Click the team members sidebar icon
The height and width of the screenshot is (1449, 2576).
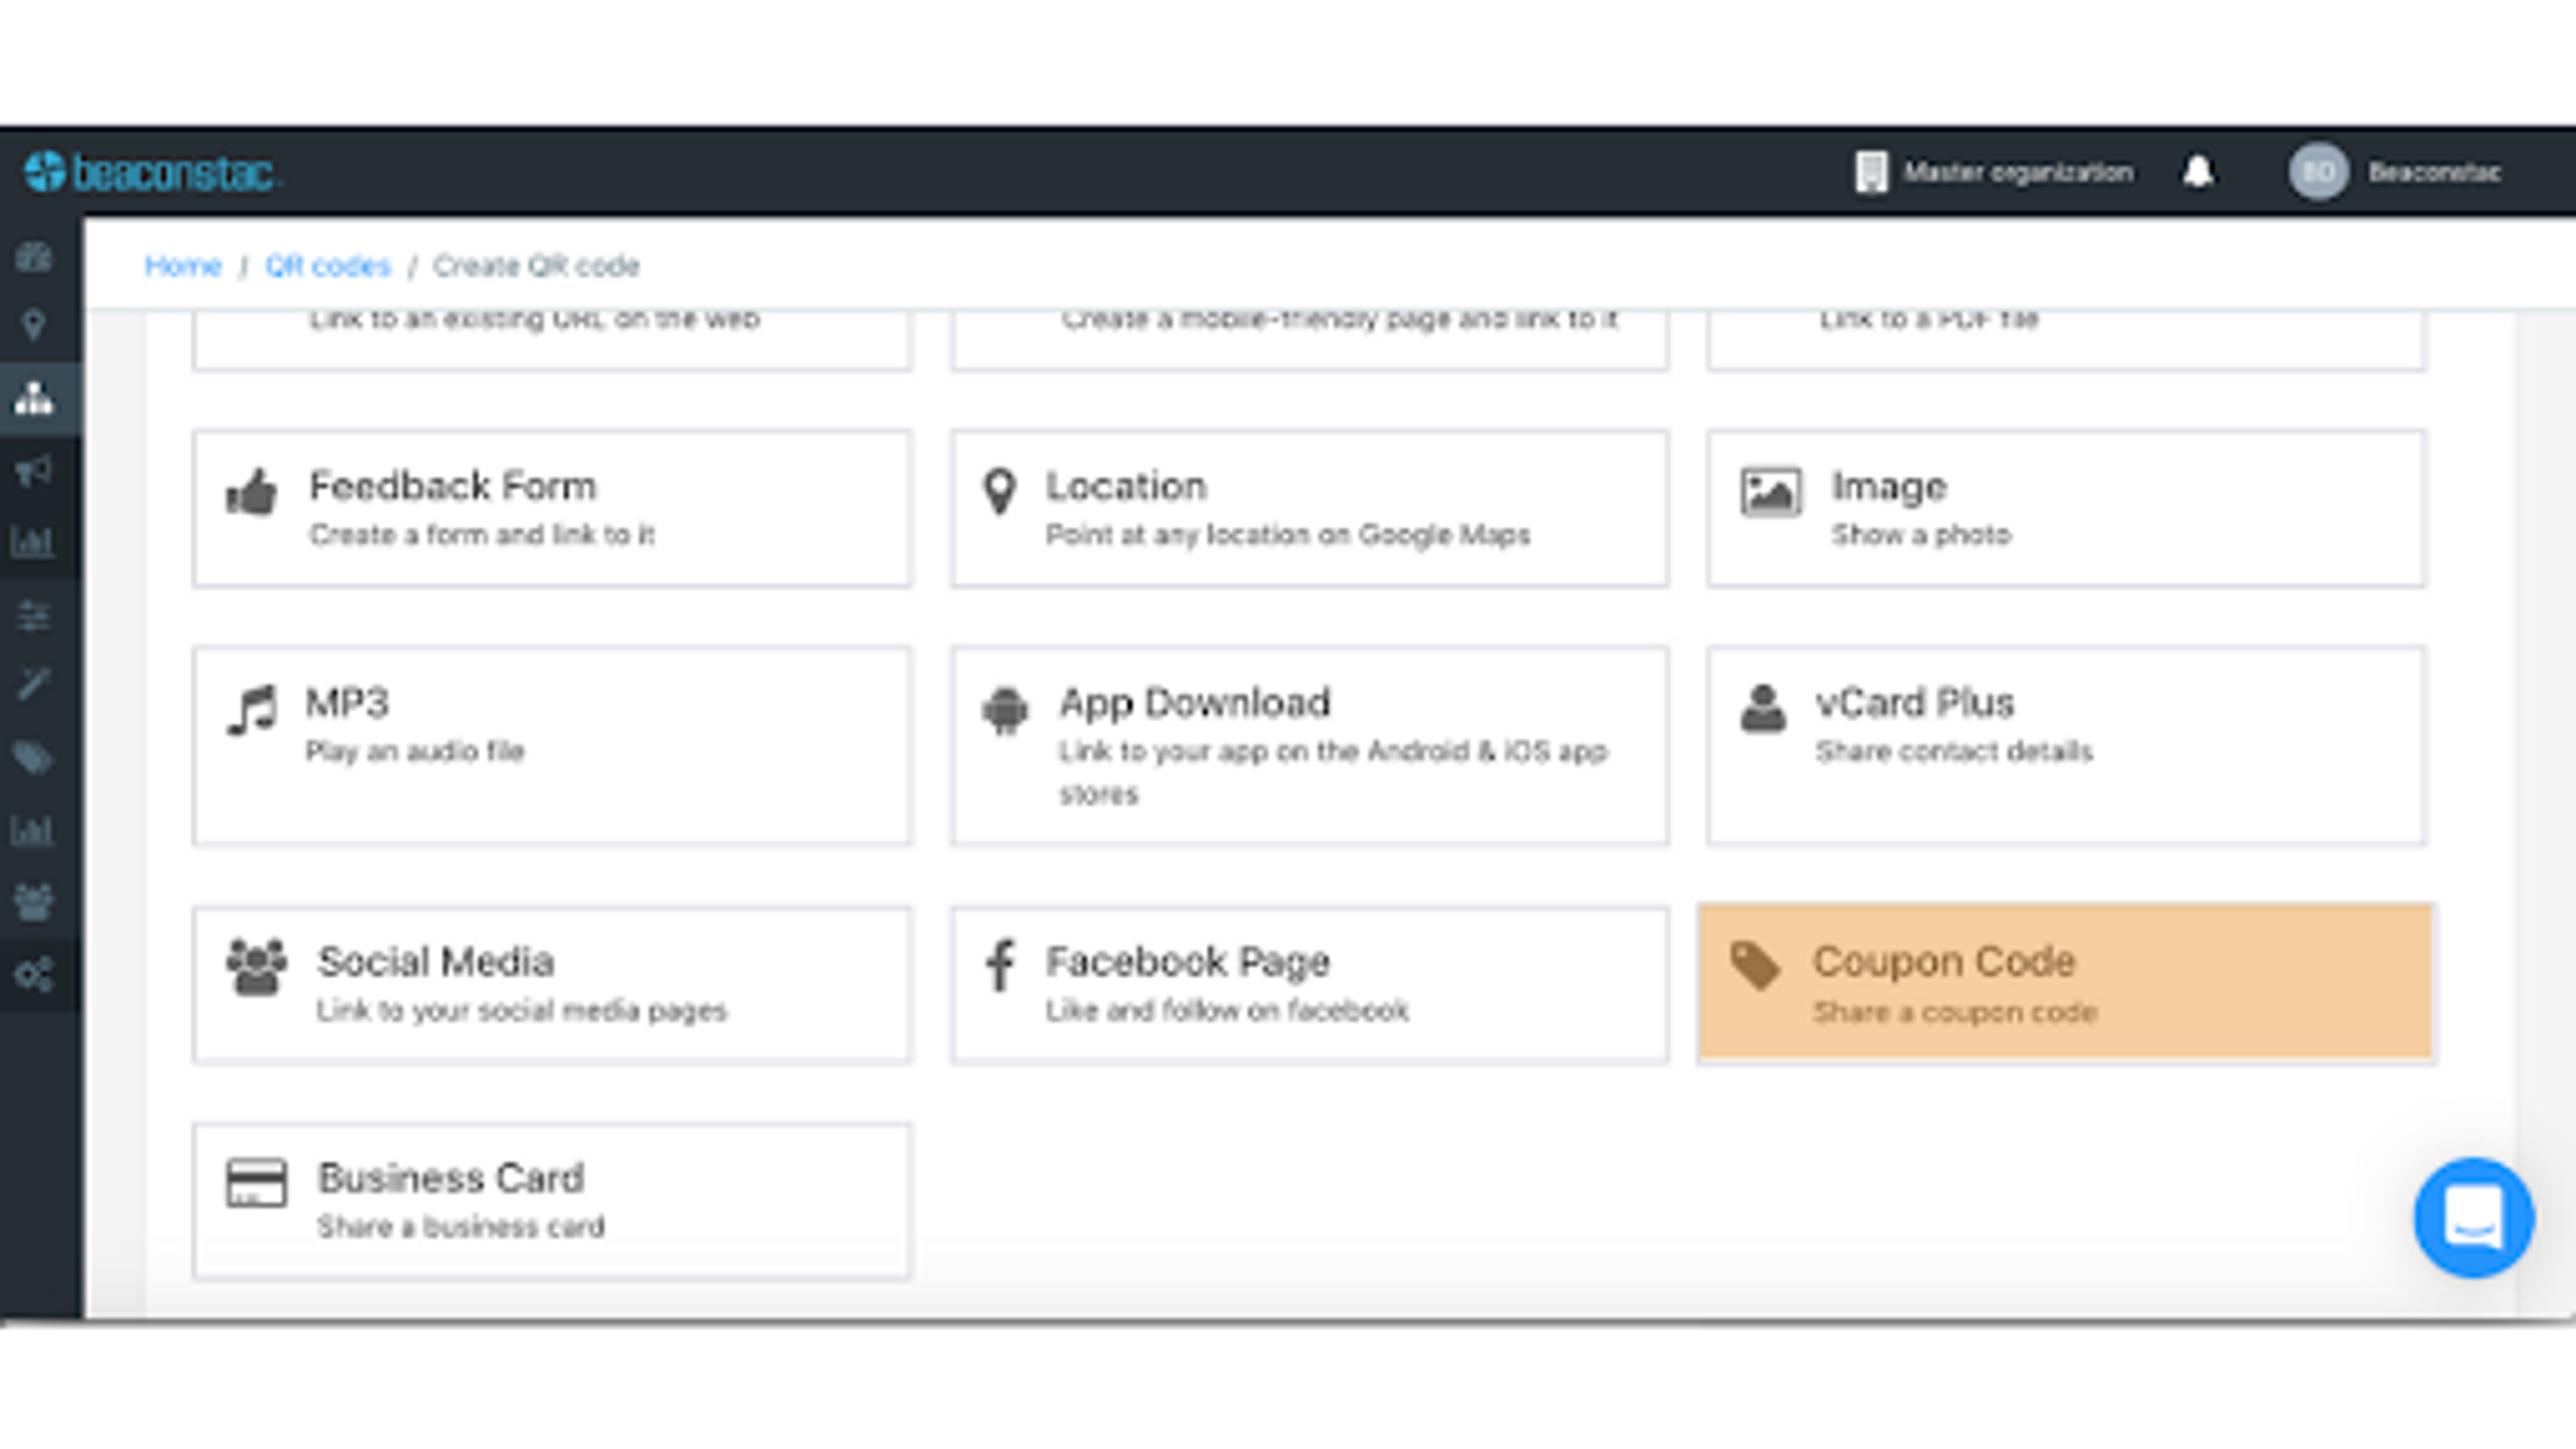(x=34, y=902)
